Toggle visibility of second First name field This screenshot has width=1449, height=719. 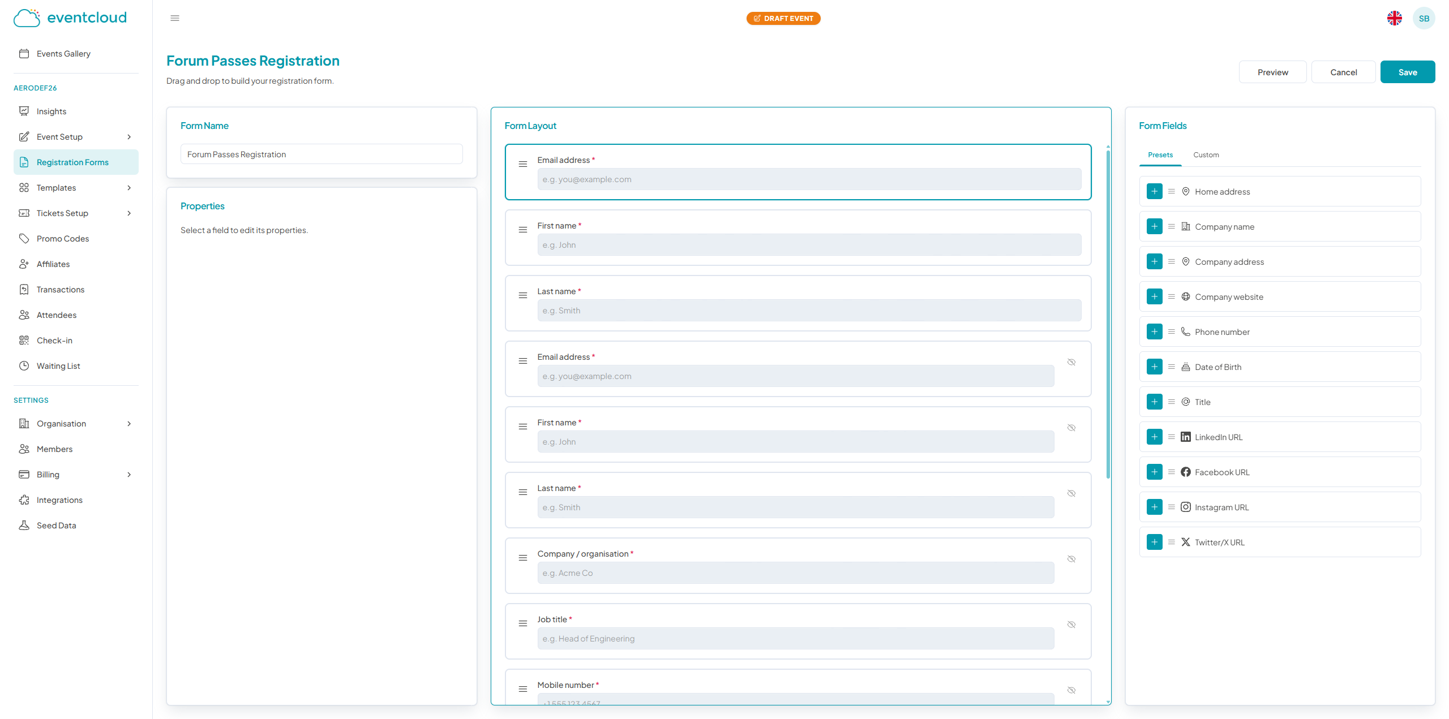pyautogui.click(x=1071, y=428)
